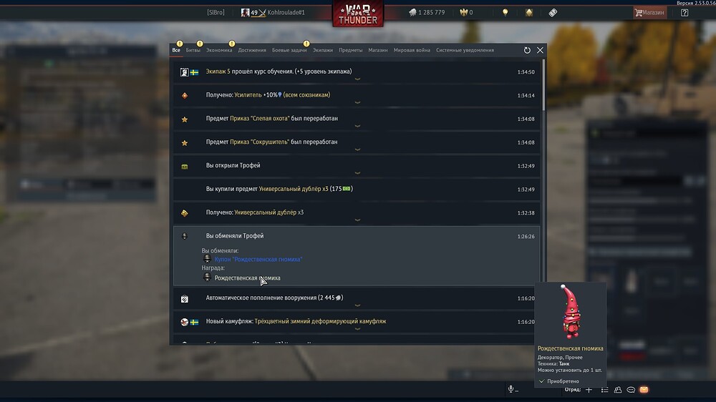Toggle the microphone icon
Screen dimensions: 716x402
(511, 389)
